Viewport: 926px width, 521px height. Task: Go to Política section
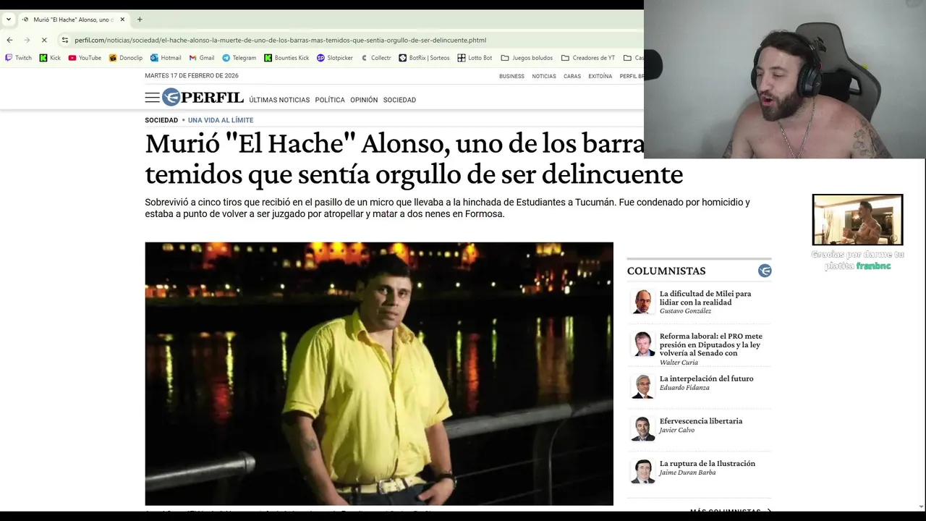pos(330,100)
